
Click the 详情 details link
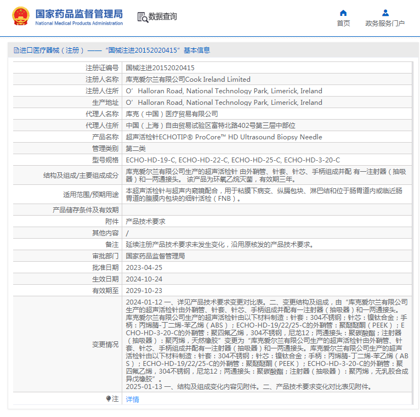(132, 399)
